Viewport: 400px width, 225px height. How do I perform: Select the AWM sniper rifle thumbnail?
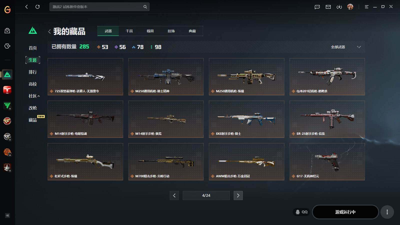[246, 161]
